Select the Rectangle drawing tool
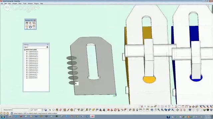The width and height of the screenshot is (213, 119). tap(65, 110)
